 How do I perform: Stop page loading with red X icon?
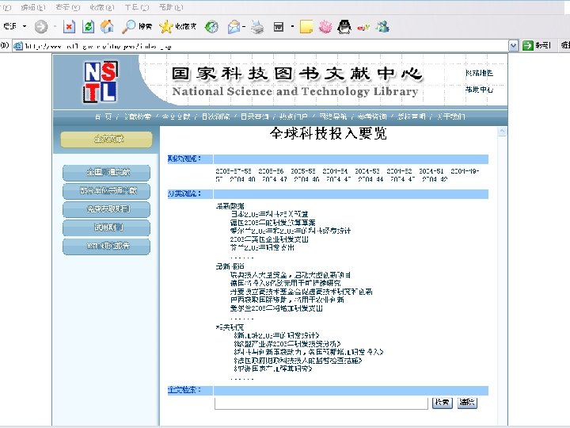pos(69,27)
